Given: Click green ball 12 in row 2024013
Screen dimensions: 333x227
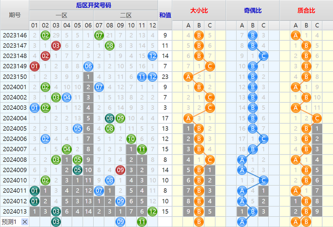Looking at the screenshot, I should coord(153,212).
